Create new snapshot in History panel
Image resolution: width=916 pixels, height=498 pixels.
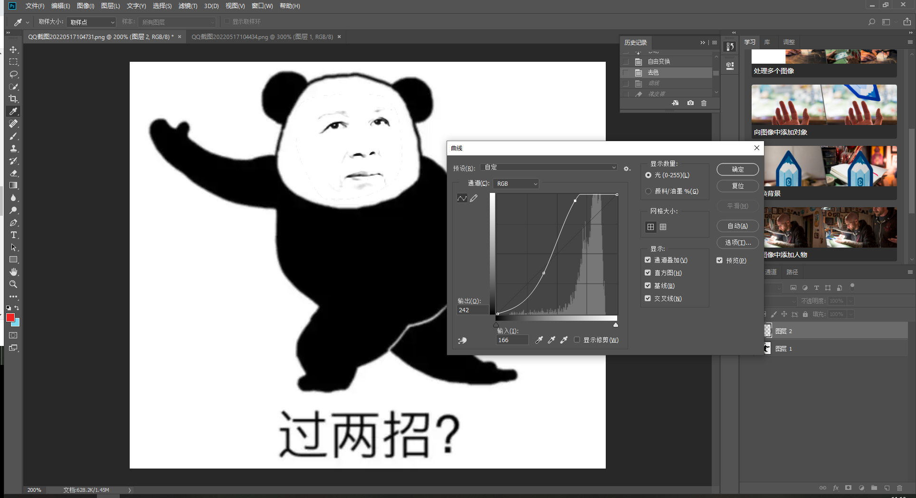[690, 103]
